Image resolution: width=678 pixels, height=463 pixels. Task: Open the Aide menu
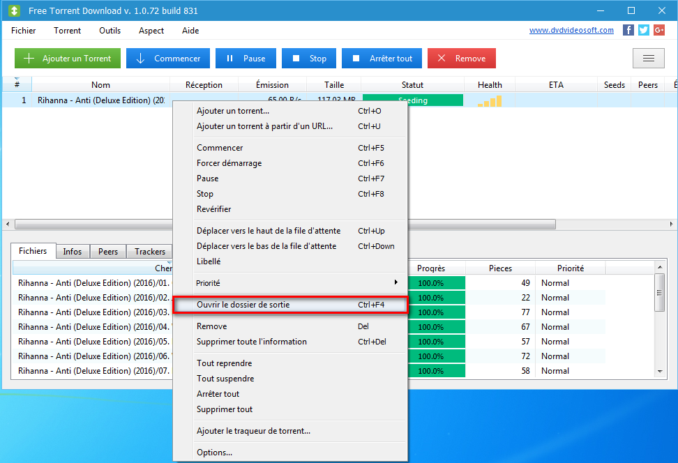coord(190,30)
